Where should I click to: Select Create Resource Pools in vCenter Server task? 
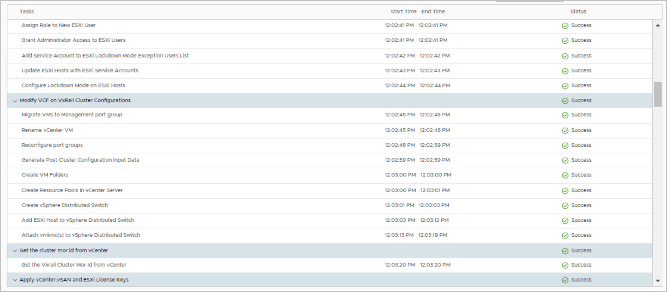[x=72, y=190]
